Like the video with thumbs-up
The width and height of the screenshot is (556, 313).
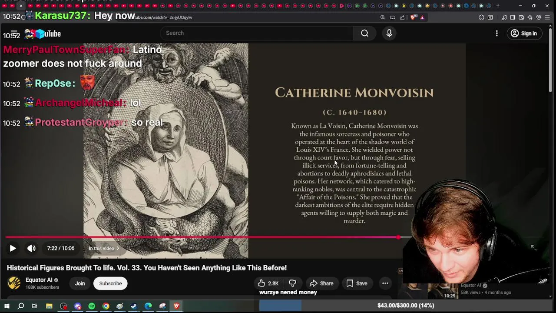(x=268, y=283)
